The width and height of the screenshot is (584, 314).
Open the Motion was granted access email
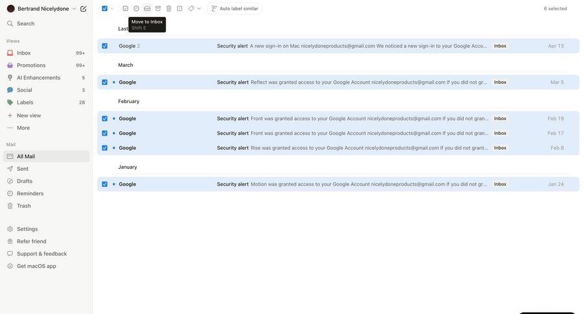[x=338, y=184]
